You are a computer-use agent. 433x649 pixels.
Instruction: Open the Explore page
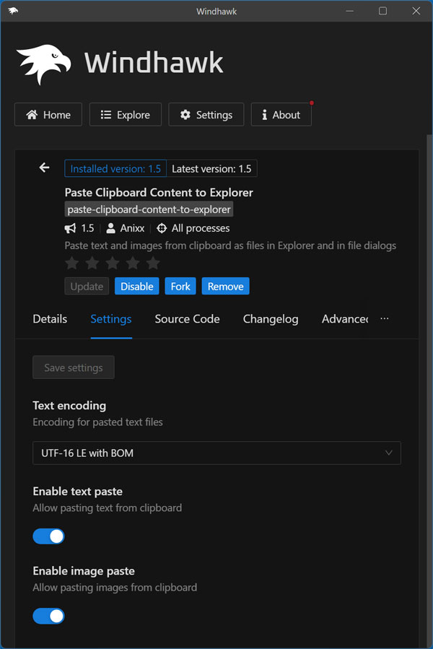coord(126,115)
